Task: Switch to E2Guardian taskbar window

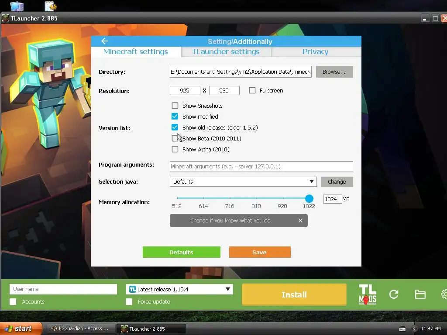Action: [x=81, y=329]
